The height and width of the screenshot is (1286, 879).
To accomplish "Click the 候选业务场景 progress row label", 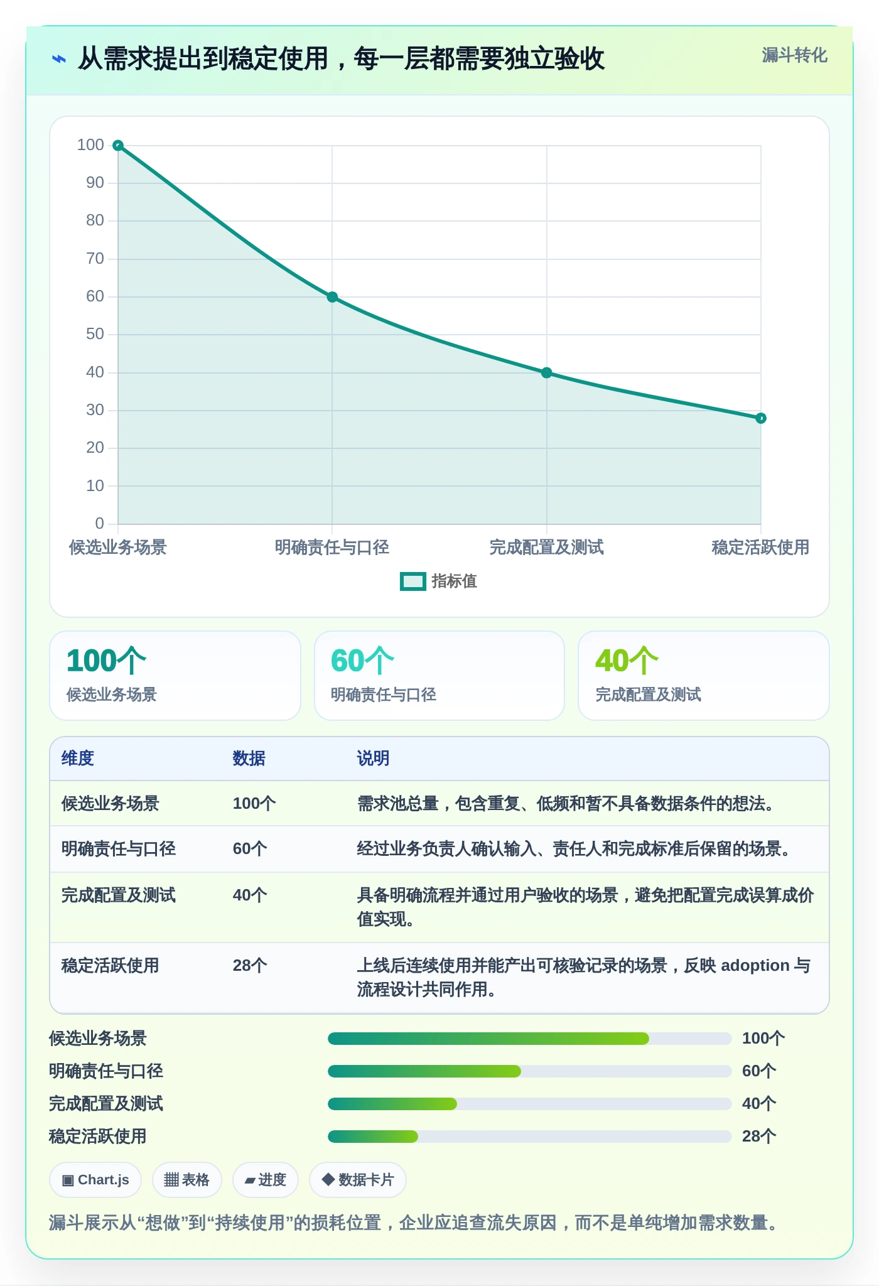I will 98,1039.
